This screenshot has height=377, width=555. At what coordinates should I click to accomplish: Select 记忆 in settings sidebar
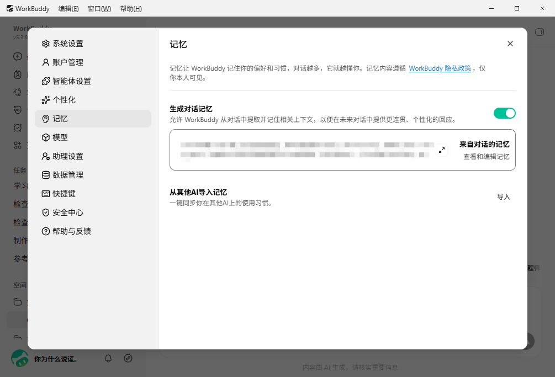93,119
